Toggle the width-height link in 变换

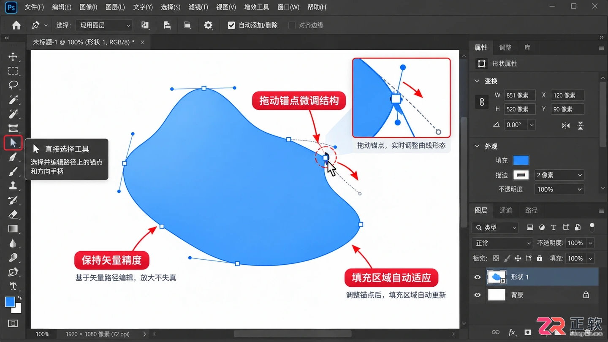coord(482,102)
